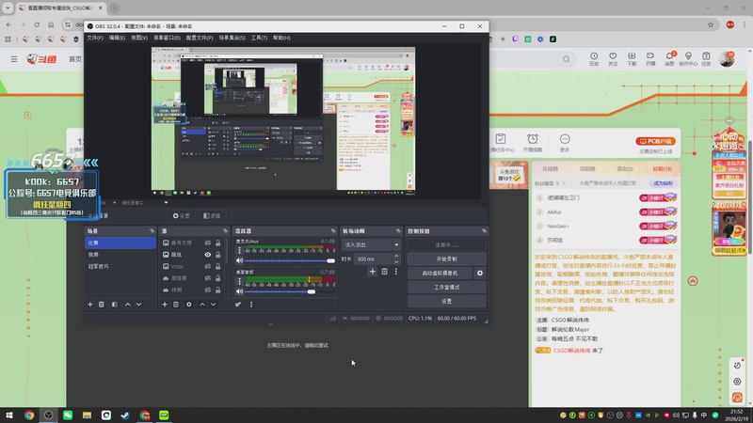Move selected source up in Sources panel
Viewport: 753px width, 423px height.
[x=202, y=305]
